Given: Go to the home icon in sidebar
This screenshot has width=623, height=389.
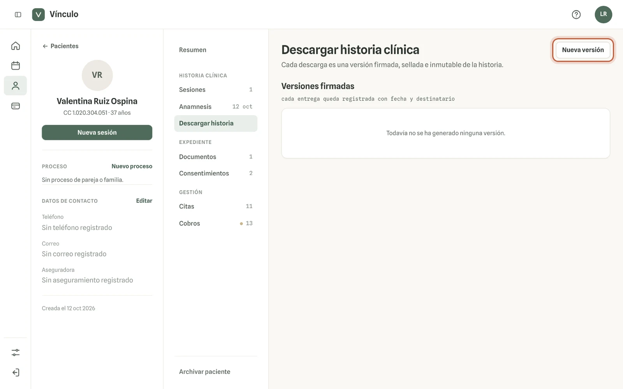Looking at the screenshot, I should pos(16,46).
